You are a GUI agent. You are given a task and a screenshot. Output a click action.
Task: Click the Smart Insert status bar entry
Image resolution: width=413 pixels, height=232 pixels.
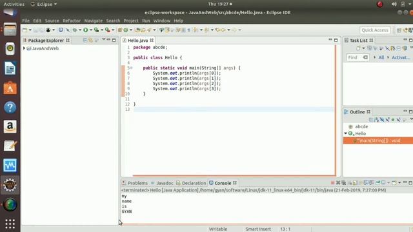(258, 229)
